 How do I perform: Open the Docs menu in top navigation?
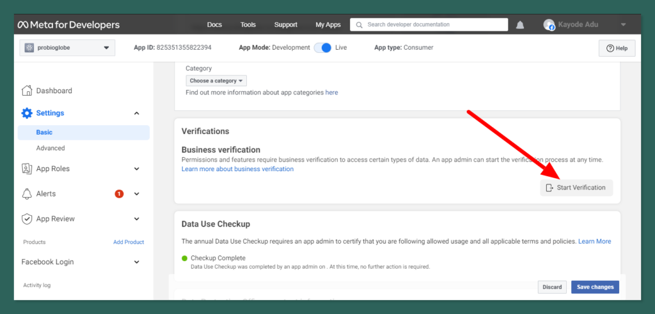(x=214, y=25)
